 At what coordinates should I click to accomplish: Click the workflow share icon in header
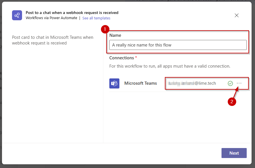17,15
